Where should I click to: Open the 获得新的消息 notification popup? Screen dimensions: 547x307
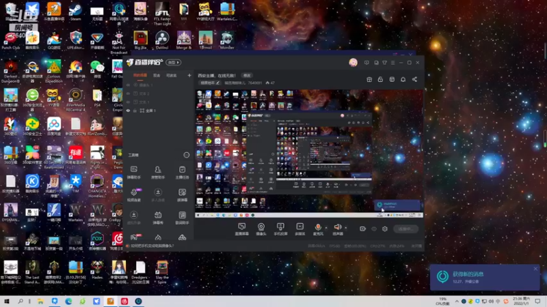[x=485, y=277]
